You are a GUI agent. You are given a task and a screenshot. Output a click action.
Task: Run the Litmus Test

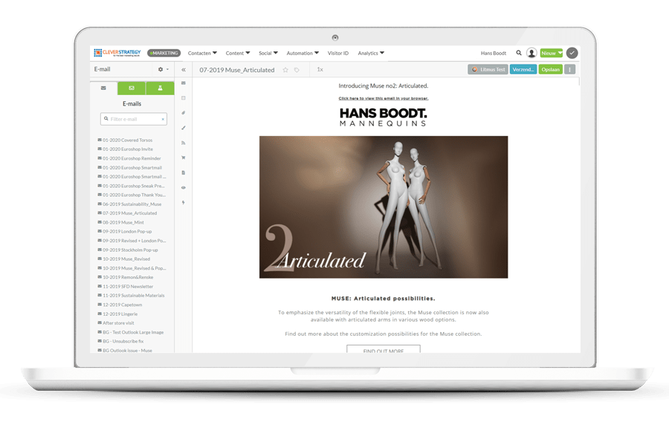[x=488, y=70]
